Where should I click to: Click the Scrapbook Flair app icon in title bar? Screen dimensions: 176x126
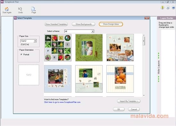[2, 2]
